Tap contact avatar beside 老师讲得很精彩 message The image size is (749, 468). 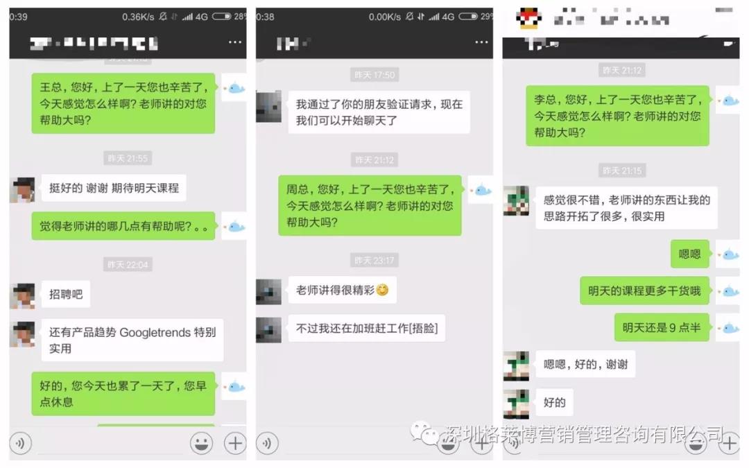269,292
